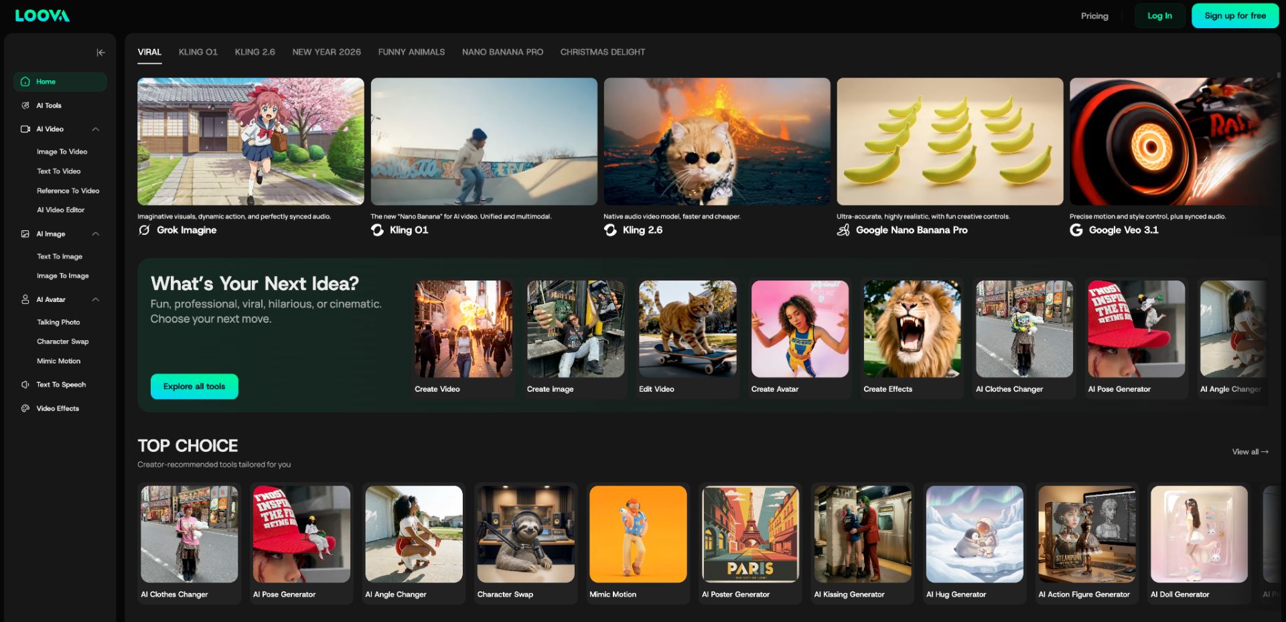Switch to the KLING 2.6 tab
The width and height of the screenshot is (1286, 622).
pos(255,52)
